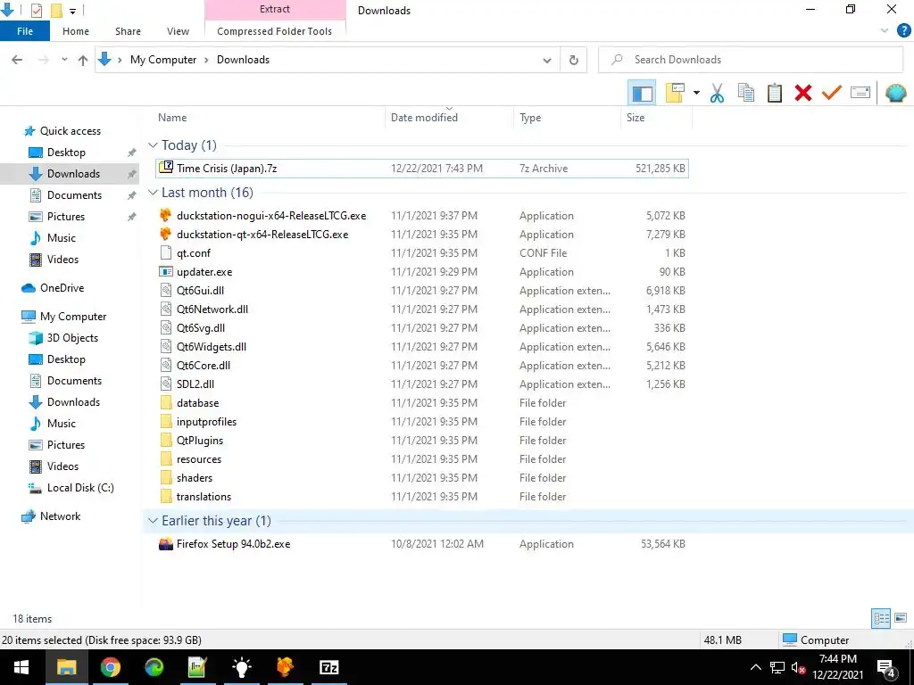Click the Copy toolbar icon

[746, 93]
